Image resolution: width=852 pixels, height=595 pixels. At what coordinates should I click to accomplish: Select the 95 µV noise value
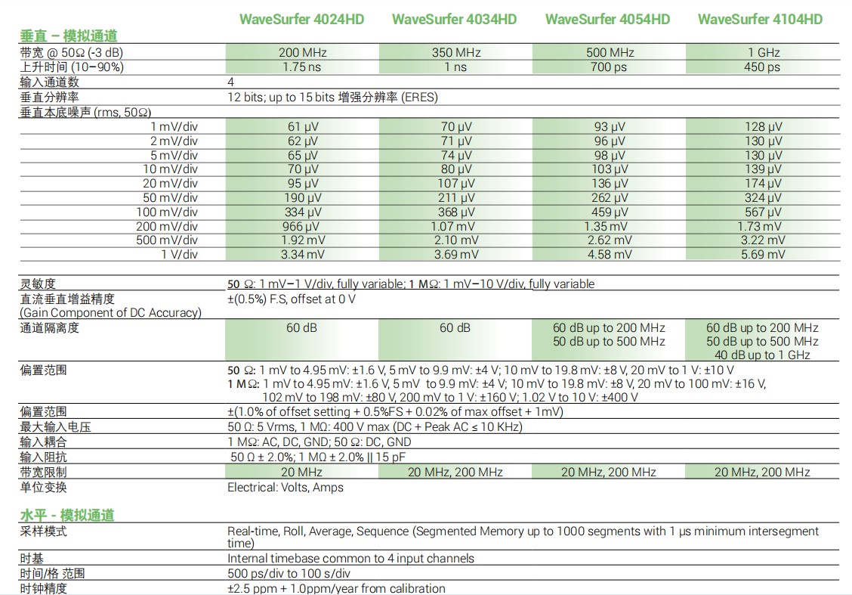tap(303, 183)
